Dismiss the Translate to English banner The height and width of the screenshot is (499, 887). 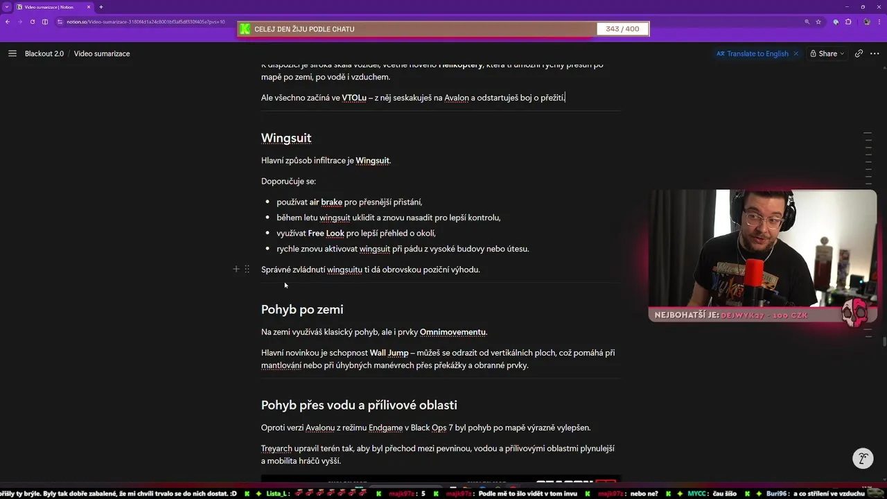click(796, 53)
